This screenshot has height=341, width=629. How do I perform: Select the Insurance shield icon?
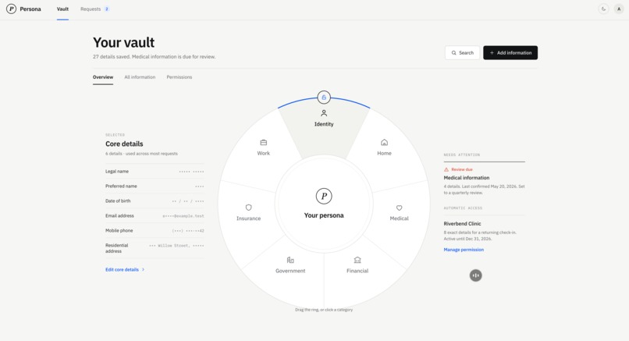[248, 208]
